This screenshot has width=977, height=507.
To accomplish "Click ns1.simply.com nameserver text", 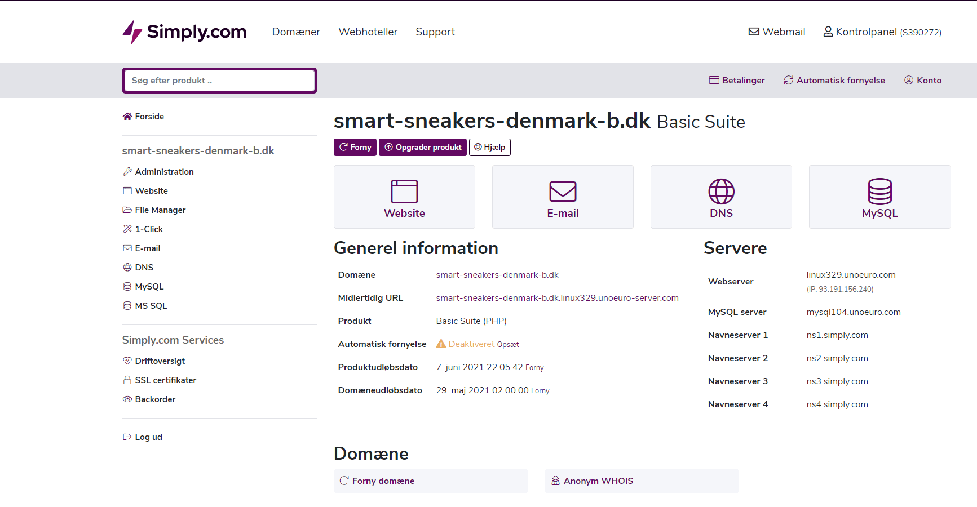I will pos(837,335).
